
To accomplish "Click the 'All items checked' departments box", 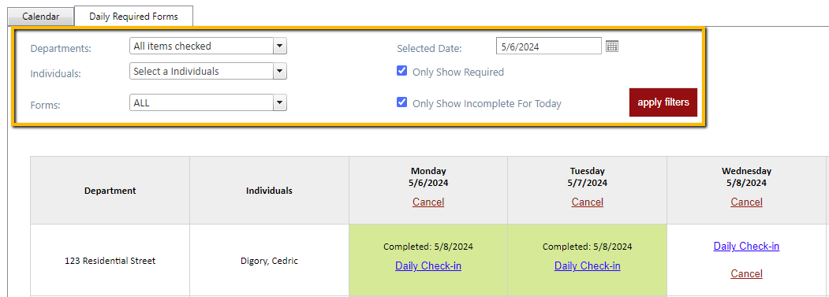I will 201,46.
